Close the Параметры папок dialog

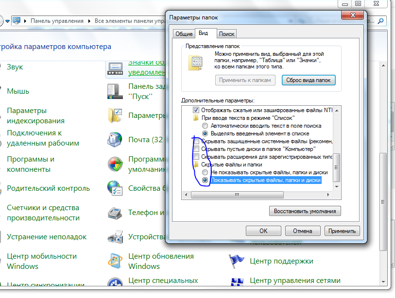coord(353,15)
